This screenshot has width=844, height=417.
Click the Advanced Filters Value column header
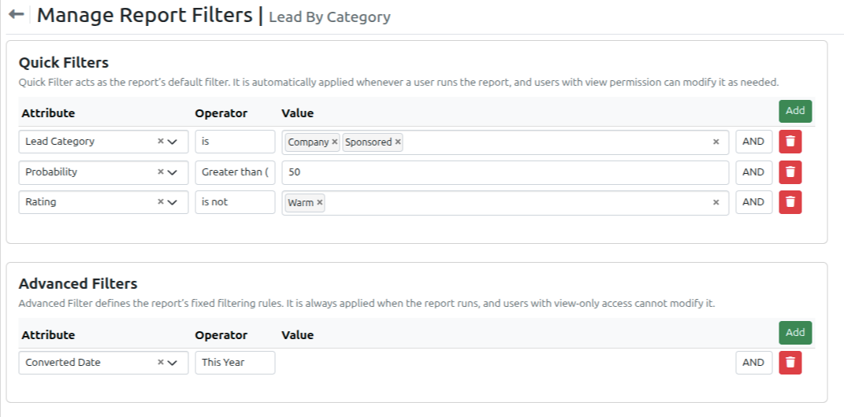[x=297, y=335]
